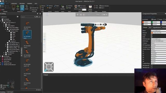Activate the Select tool in the ribbon
This screenshot has width=166, height=93.
tap(13, 7)
